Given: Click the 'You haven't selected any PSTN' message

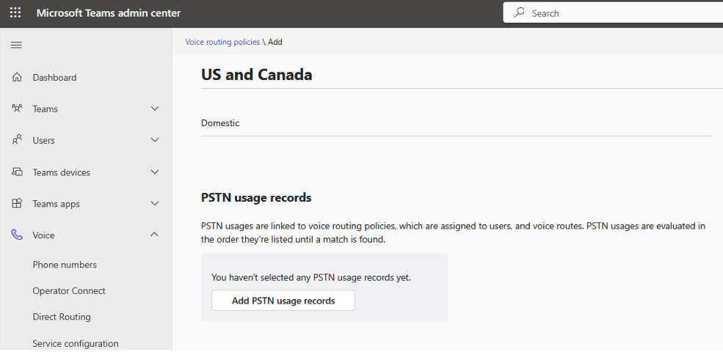Looking at the screenshot, I should click(310, 277).
